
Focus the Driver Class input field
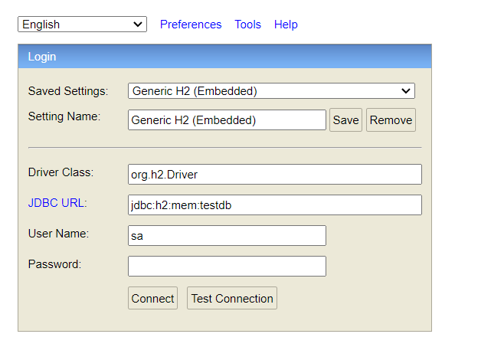click(x=274, y=175)
